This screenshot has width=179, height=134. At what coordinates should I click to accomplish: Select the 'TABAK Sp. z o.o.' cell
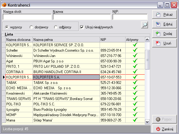point(66,82)
